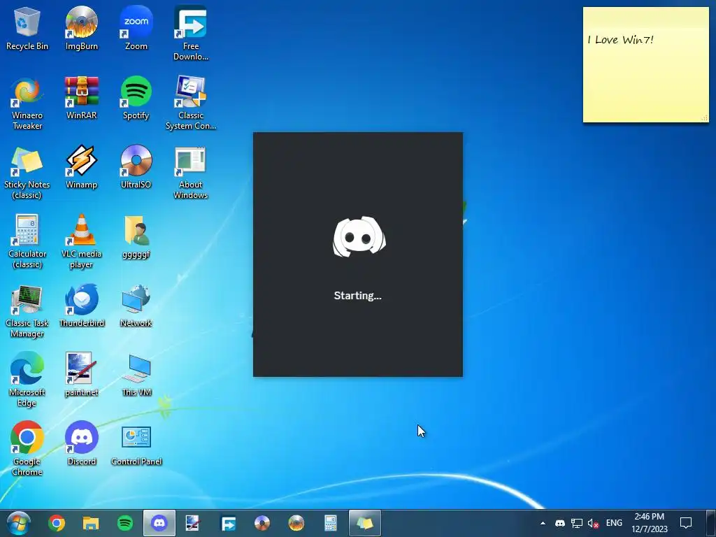Select the Sticky Notes (classic) desktop icon

27,173
